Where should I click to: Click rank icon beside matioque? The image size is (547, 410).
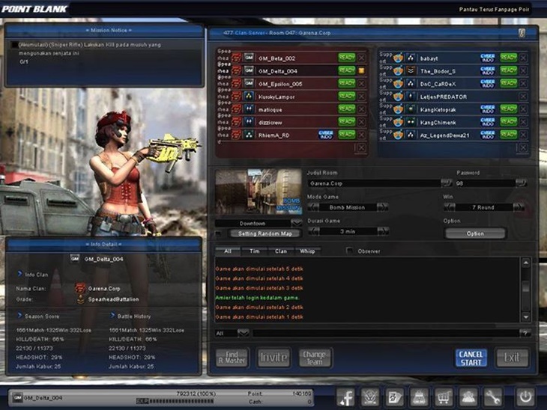click(x=249, y=109)
